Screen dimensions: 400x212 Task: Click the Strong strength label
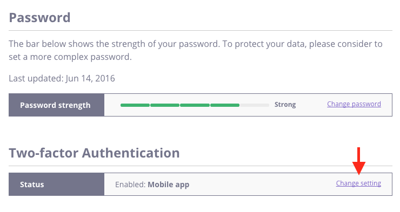(x=285, y=105)
